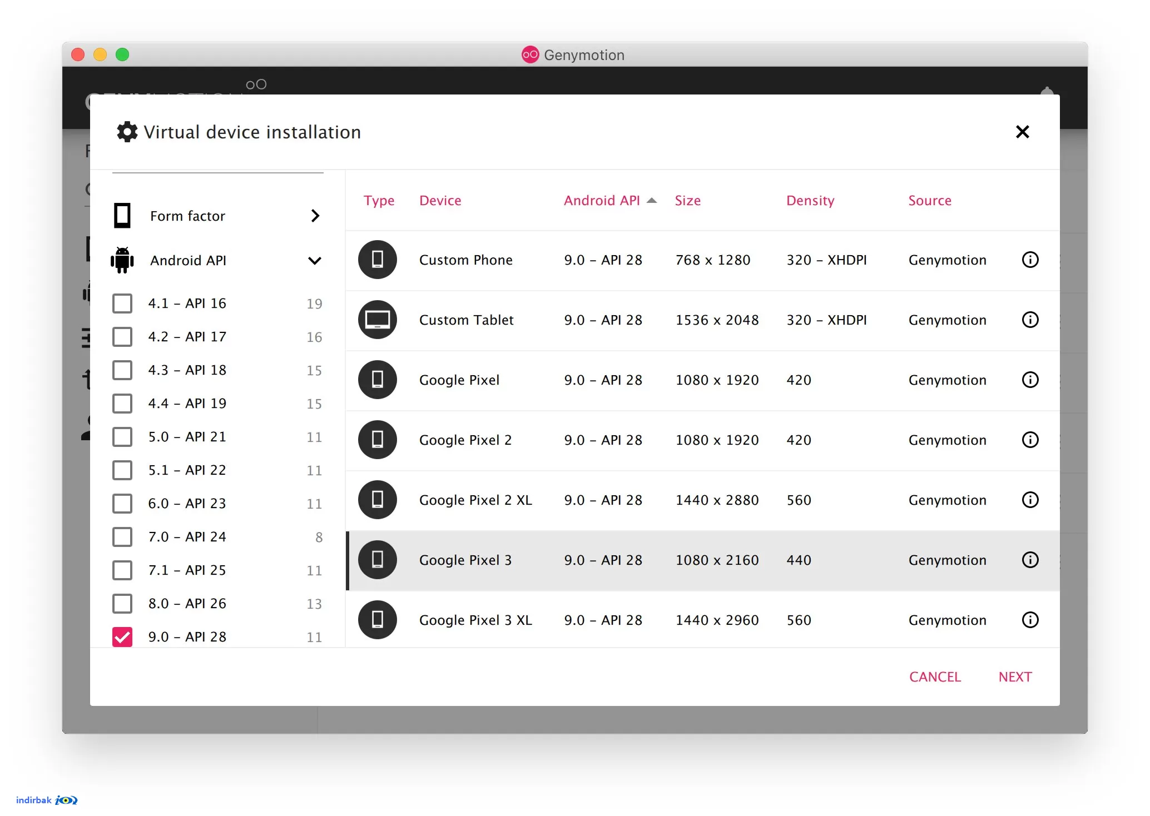Click the 9.0 – API 28 filter label
Screen dimensions: 1150x816
(187, 637)
